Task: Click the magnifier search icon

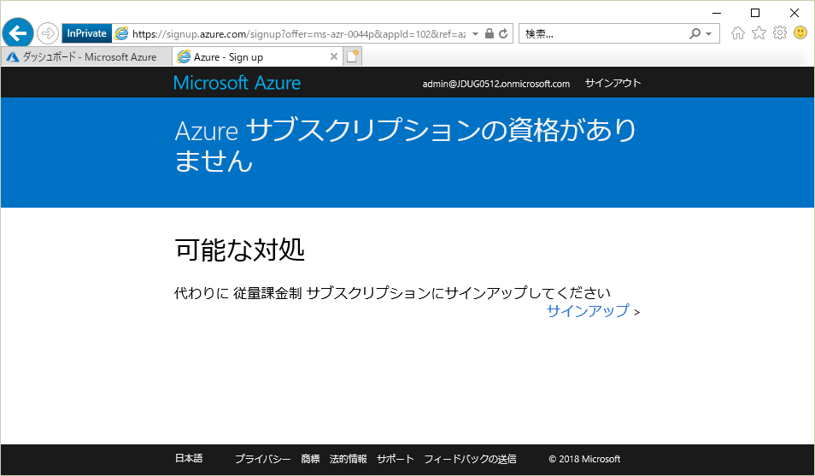Action: (x=695, y=34)
